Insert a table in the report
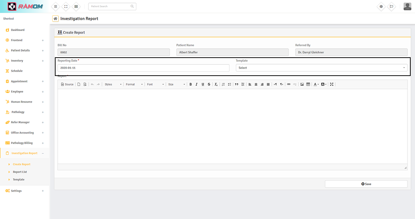Viewport: 415px width, 219px height. click(x=308, y=84)
